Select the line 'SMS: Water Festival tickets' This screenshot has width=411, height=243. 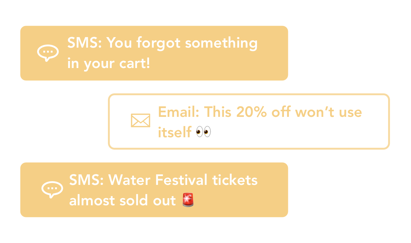[163, 180]
